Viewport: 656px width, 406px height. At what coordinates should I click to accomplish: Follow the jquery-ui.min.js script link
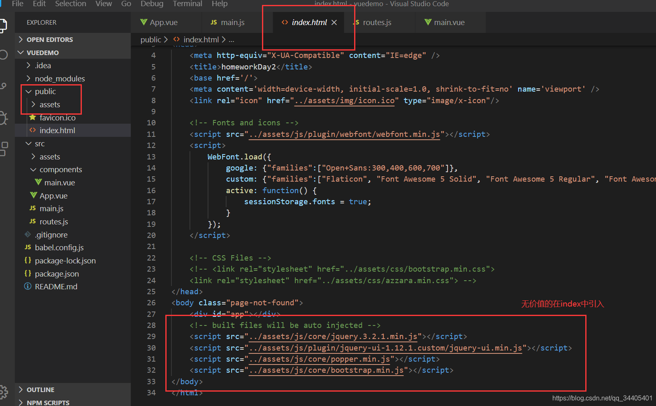click(x=385, y=348)
